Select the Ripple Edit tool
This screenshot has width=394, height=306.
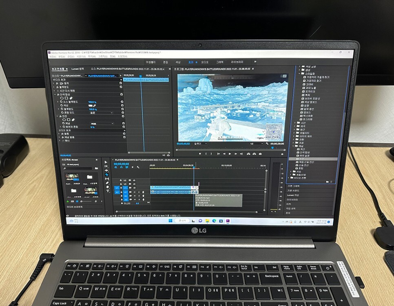click(x=106, y=170)
